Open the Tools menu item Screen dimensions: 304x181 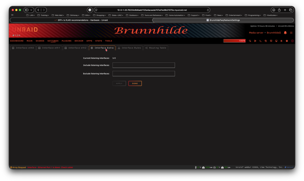pyautogui.click(x=109, y=41)
